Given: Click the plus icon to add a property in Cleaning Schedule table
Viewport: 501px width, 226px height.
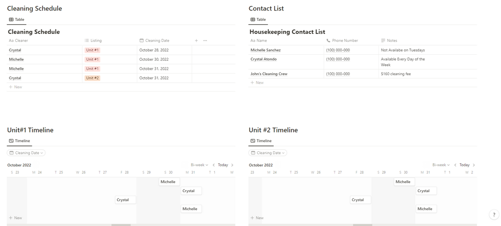Looking at the screenshot, I should [196, 41].
